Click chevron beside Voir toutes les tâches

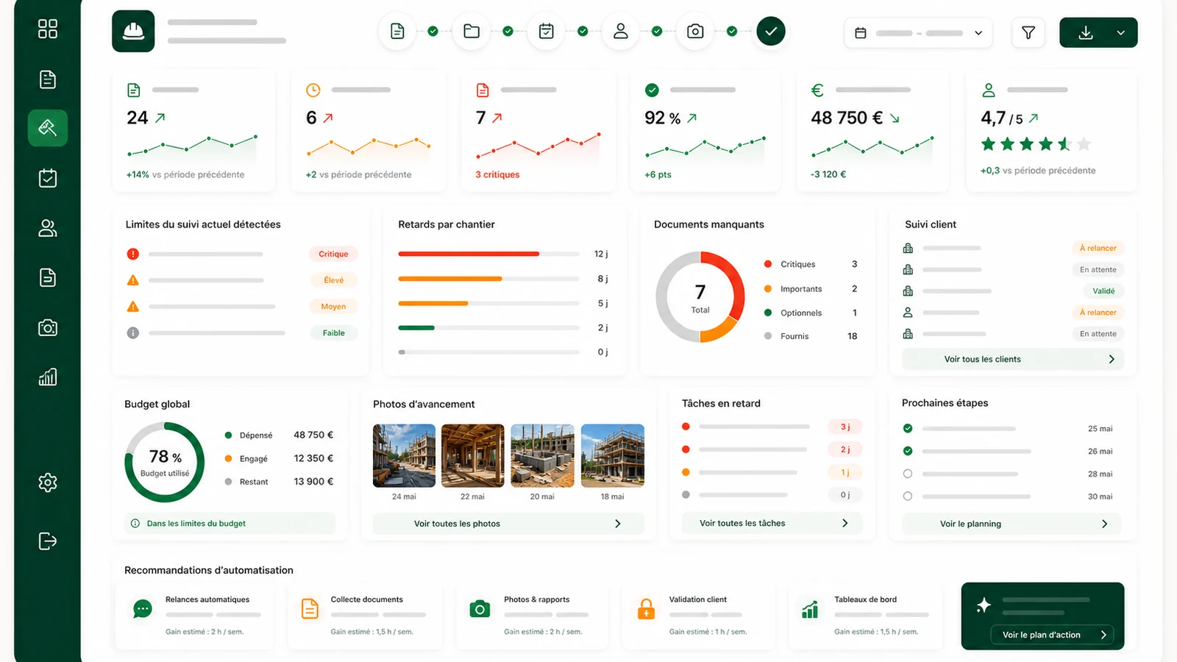pyautogui.click(x=845, y=523)
